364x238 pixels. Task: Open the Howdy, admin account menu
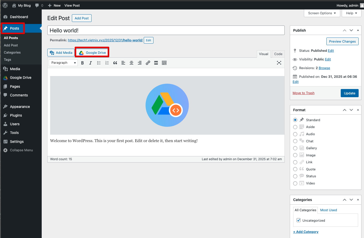350,5
